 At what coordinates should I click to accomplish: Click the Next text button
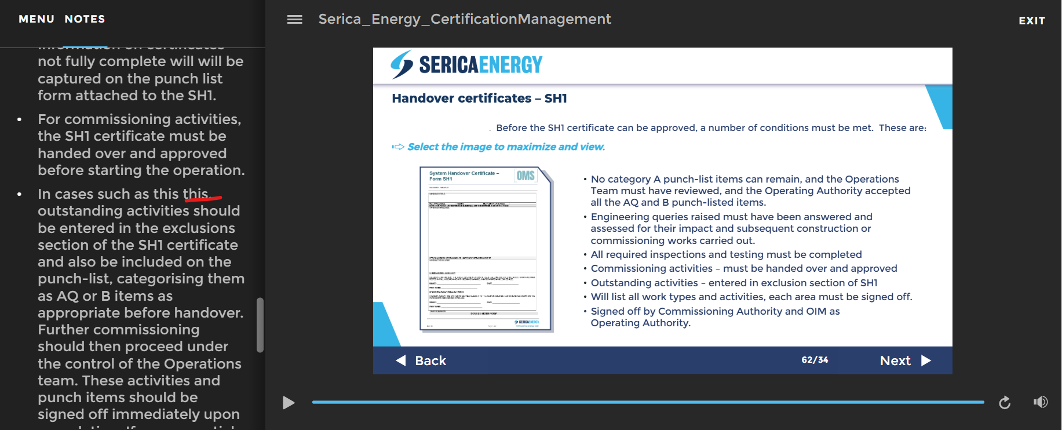pyautogui.click(x=895, y=360)
